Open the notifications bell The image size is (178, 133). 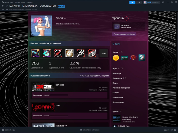click(x=139, y=2)
